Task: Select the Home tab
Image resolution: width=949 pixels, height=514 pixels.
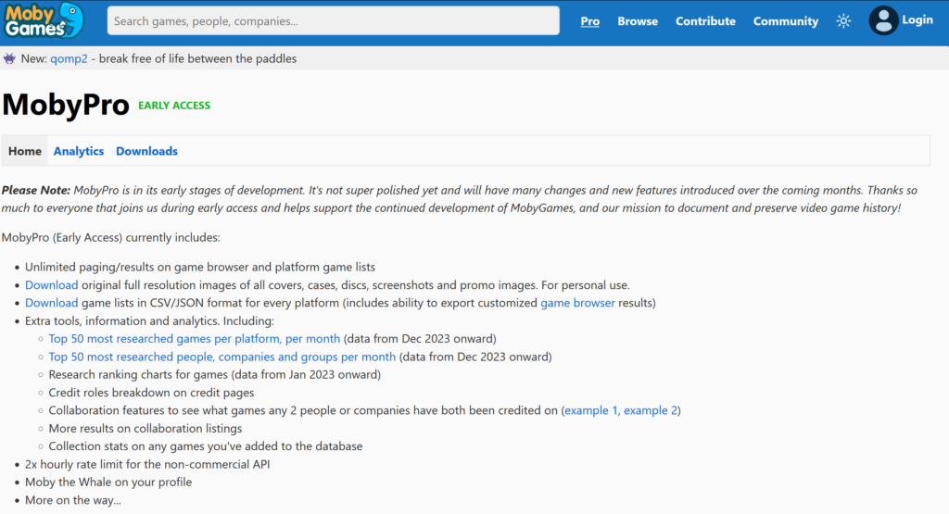Action: coord(25,151)
